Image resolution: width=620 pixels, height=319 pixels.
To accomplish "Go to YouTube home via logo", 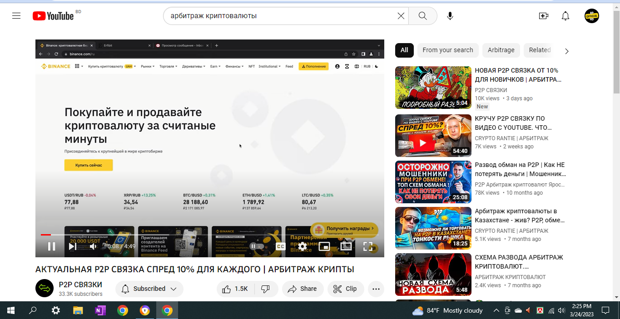I will [53, 16].
